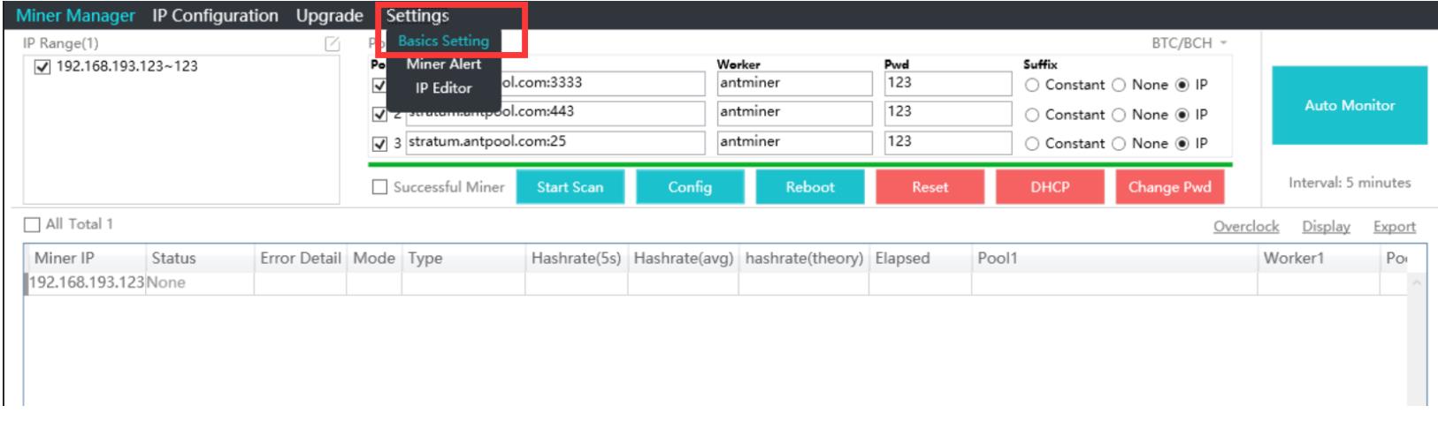Click the IP Range edit pencil icon
The height and width of the screenshot is (421, 1438).
332,44
